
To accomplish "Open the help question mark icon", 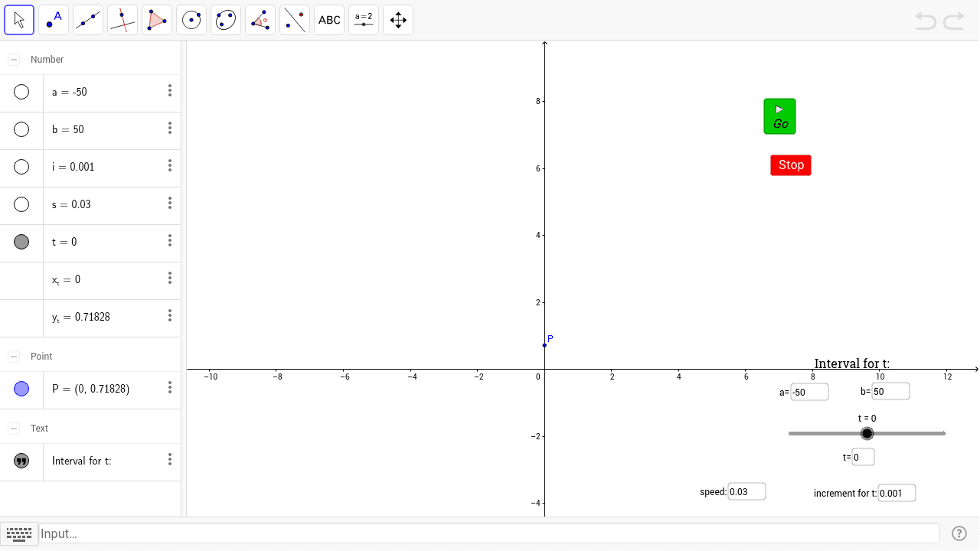I will click(x=959, y=533).
